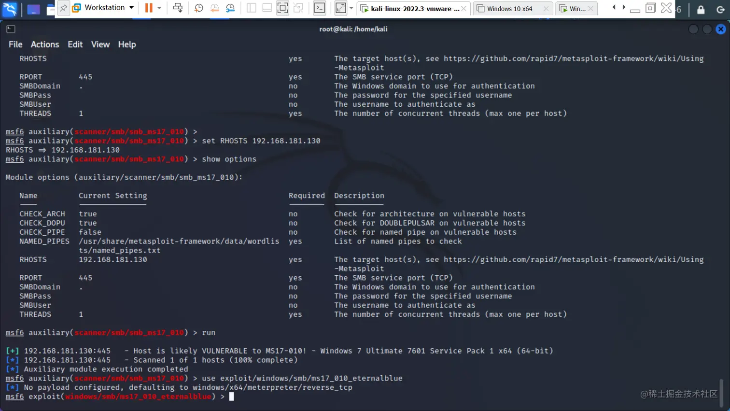The height and width of the screenshot is (411, 730).
Task: Expand the power options arrow beside pause
Action: click(159, 8)
